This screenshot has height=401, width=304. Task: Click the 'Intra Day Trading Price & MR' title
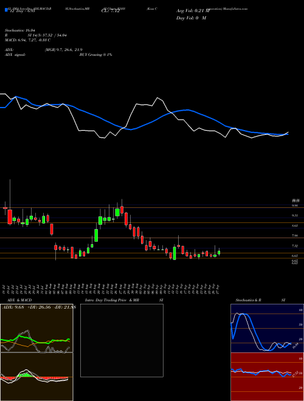pos(112,300)
